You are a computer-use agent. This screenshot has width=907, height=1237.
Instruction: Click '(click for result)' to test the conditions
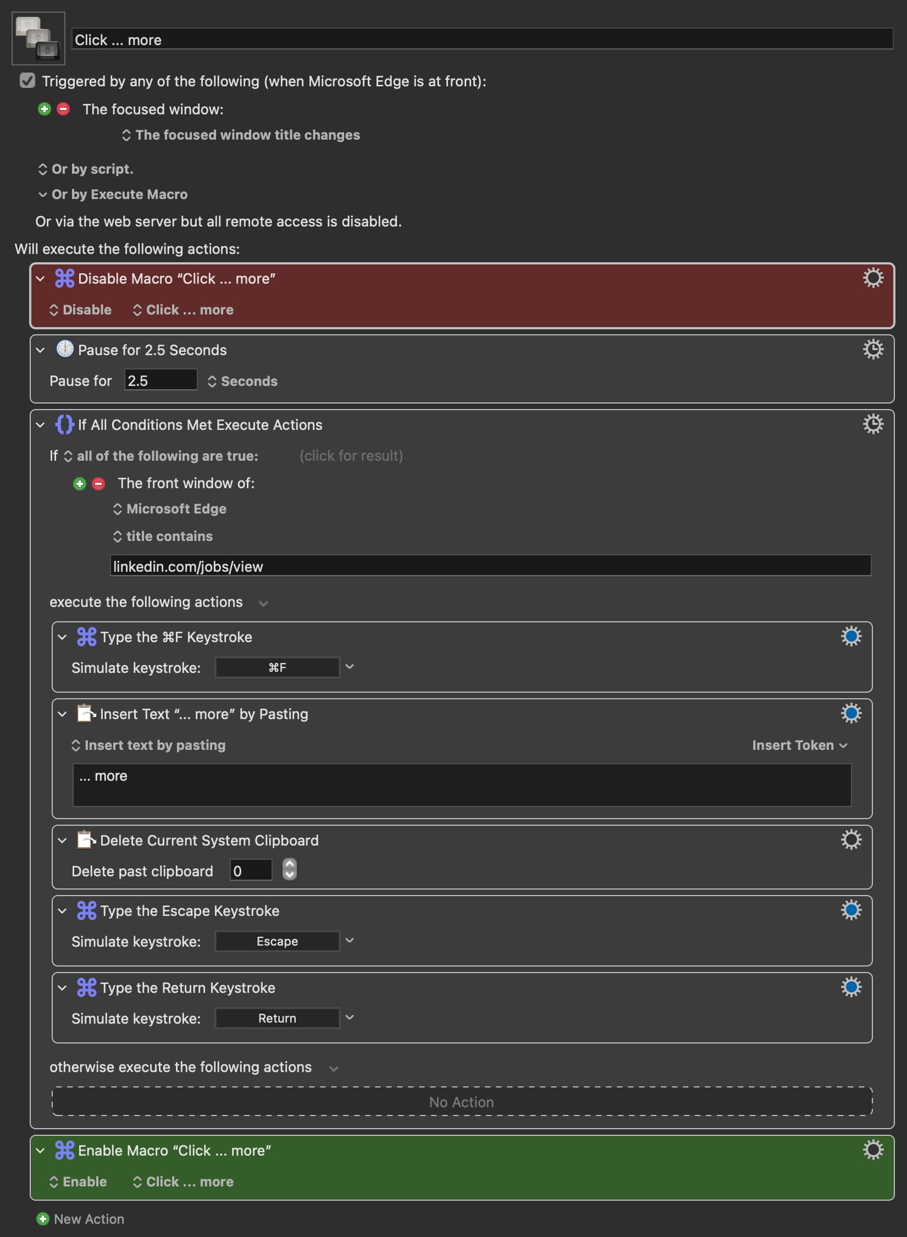coord(351,456)
